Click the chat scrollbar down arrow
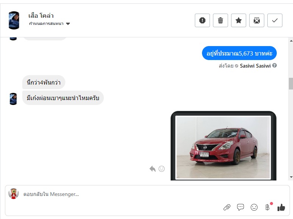Screen dimensions: 293x219 [291, 177]
